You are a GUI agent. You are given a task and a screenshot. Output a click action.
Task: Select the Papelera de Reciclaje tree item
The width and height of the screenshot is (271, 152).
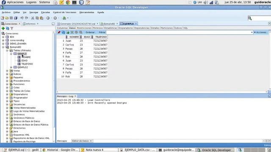coord(25,141)
